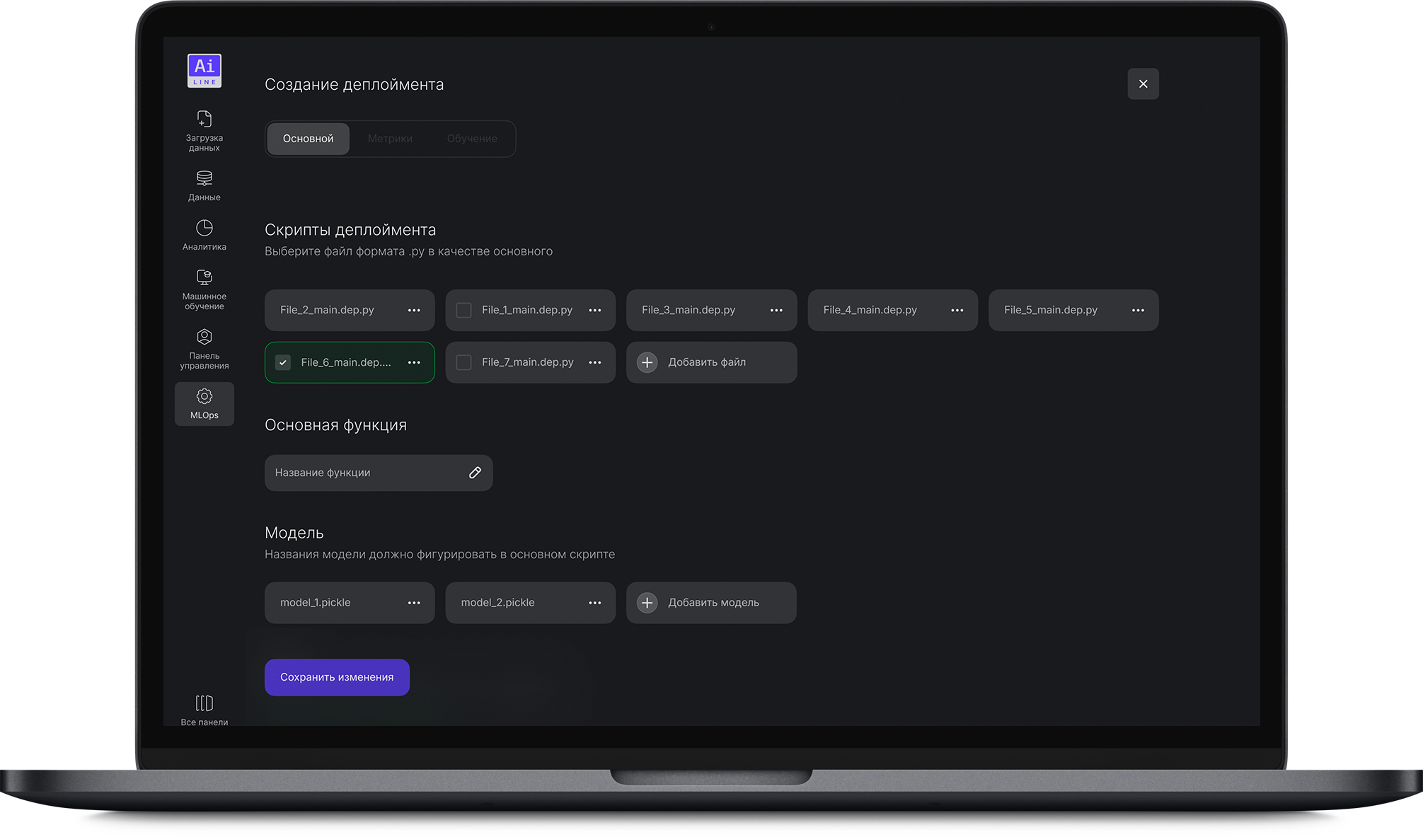Check the File_7_main.dep.py checkbox
Screen dimensions: 1423x837
pos(463,363)
